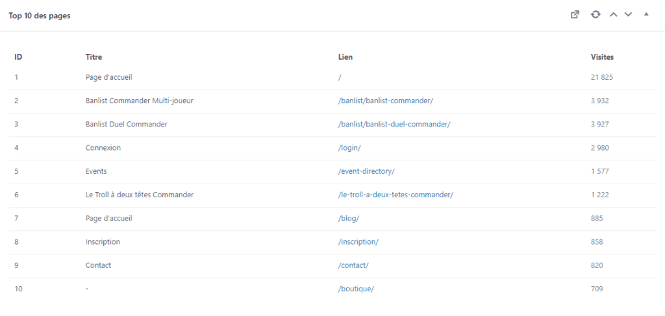Move the widget up with the chevron
This screenshot has height=316, width=665.
[x=613, y=15]
